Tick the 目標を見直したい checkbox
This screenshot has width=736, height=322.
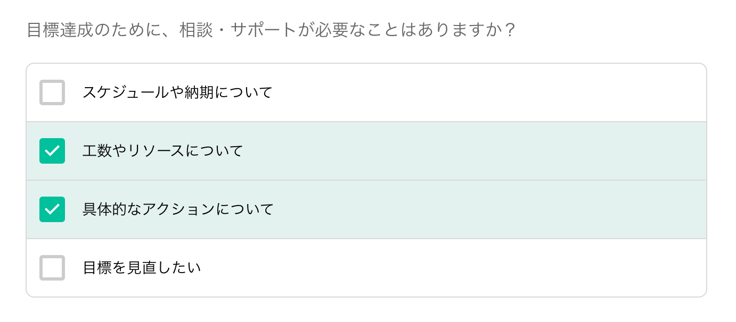click(52, 268)
